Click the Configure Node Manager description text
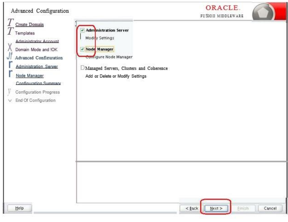 [x=109, y=57]
